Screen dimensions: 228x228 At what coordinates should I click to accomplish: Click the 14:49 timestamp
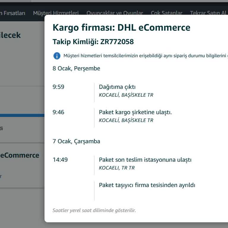[x=60, y=160]
